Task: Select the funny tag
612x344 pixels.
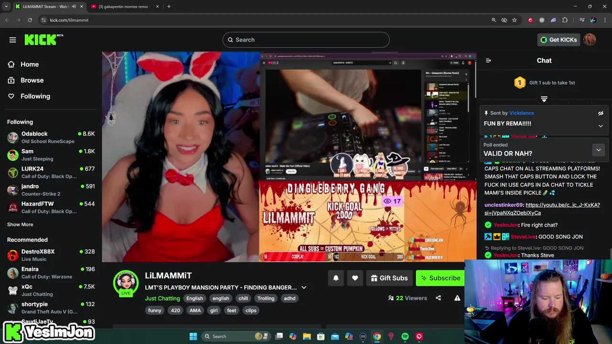Action: [x=154, y=311]
